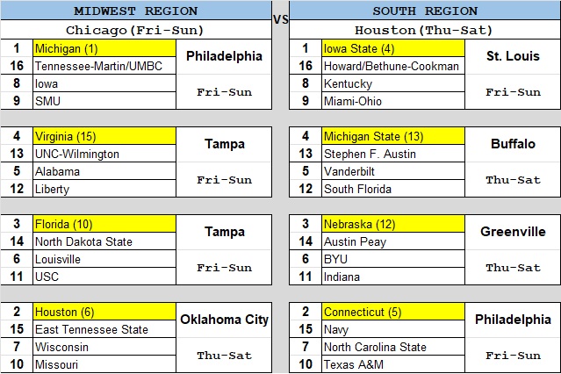Image resolution: width=561 pixels, height=374 pixels.
Task: Click the MIDWEST REGION header
Action: pyautogui.click(x=136, y=11)
